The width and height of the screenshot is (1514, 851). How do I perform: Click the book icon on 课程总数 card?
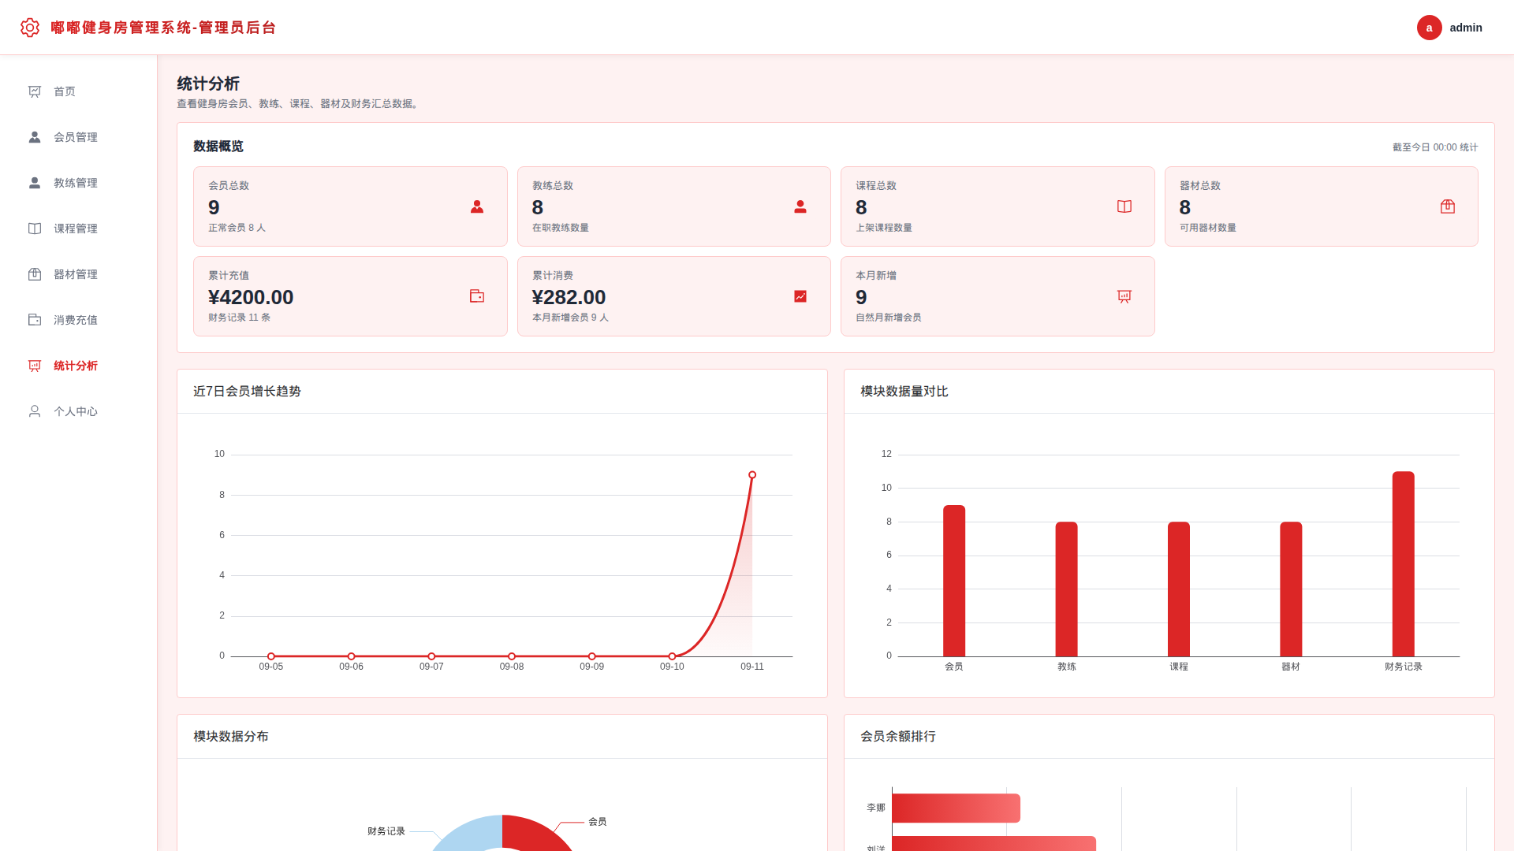click(1124, 206)
